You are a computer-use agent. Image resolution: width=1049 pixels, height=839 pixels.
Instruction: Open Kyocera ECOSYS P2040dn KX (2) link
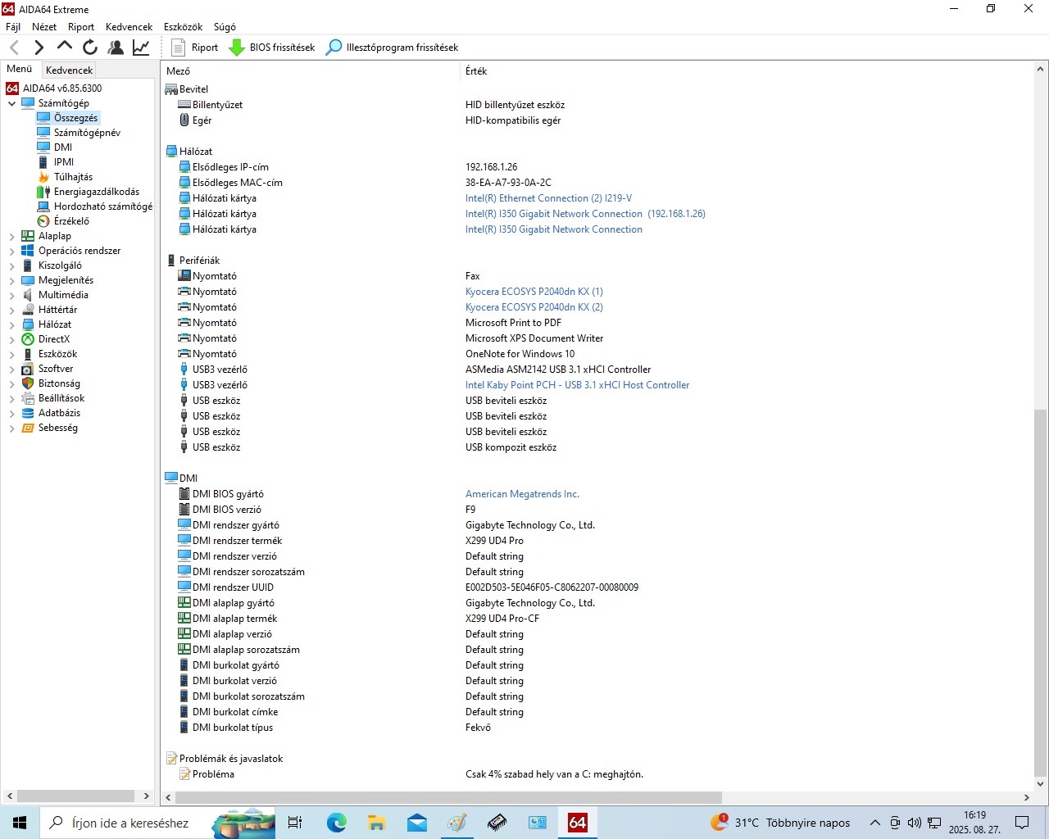[x=534, y=307]
